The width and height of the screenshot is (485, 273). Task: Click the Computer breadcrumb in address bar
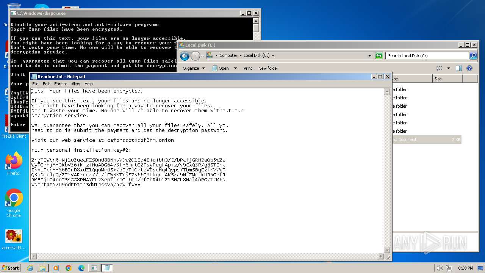pyautogui.click(x=228, y=55)
